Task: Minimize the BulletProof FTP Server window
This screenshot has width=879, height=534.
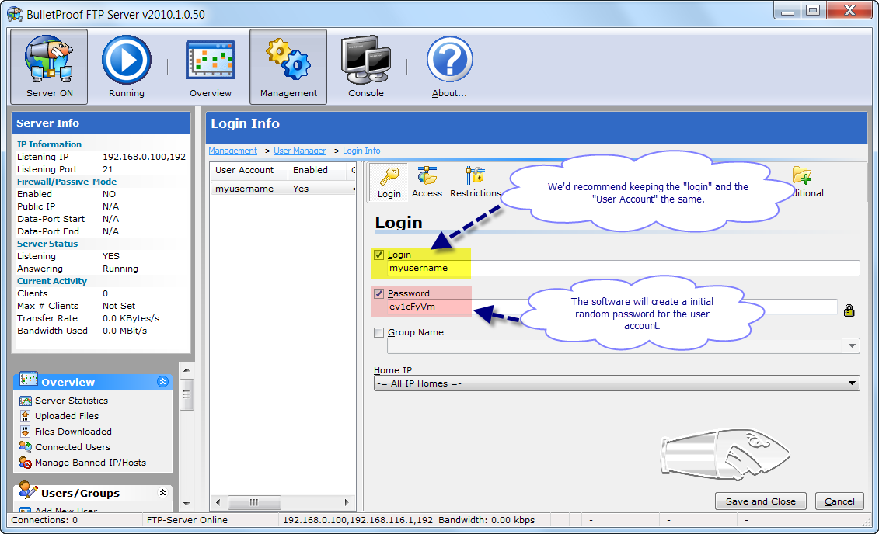Action: (787, 10)
